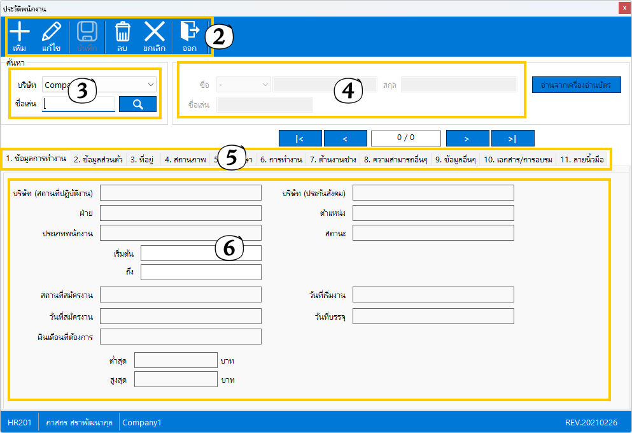Click the อ่านจากเครื่องอ่านบัตร button
632x433 pixels.
[576, 85]
